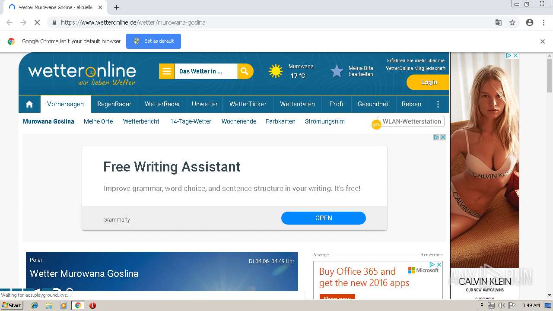553x311 pixels.
Task: Open the Reisen tab
Action: [x=411, y=104]
